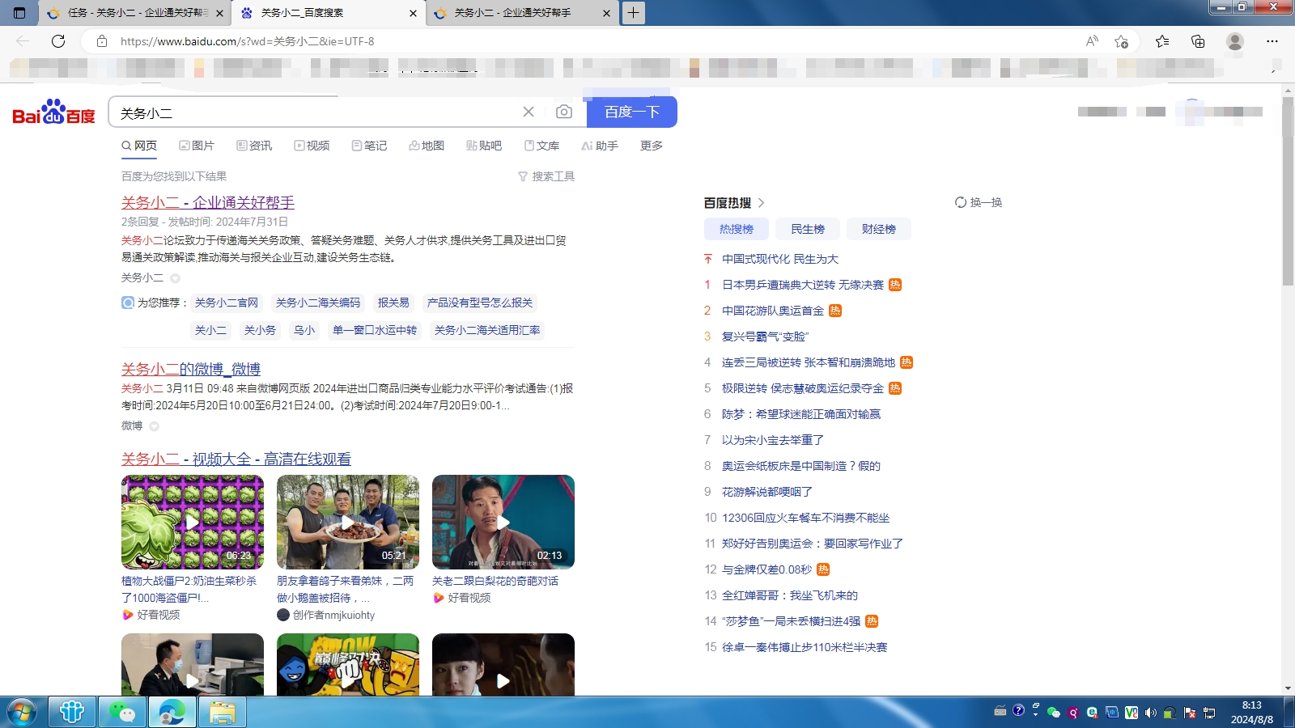Switch to the 笔记 search tab
The width and height of the screenshot is (1295, 728).
369,146
